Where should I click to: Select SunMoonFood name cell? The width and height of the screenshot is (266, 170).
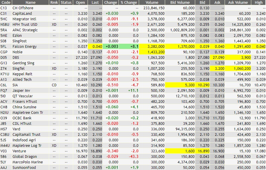tap(24, 167)
